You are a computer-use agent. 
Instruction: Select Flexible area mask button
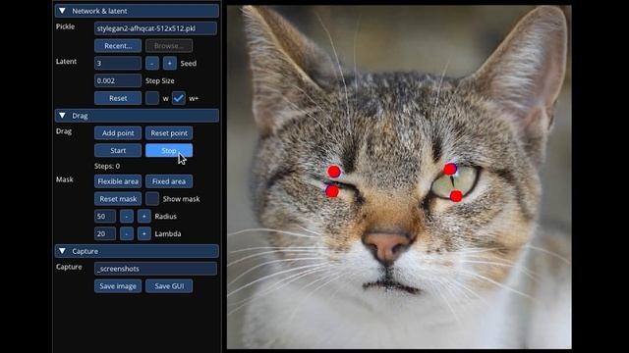(x=118, y=181)
